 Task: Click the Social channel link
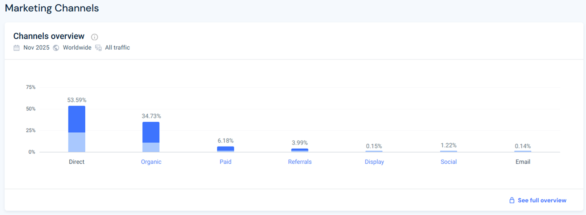pos(448,162)
